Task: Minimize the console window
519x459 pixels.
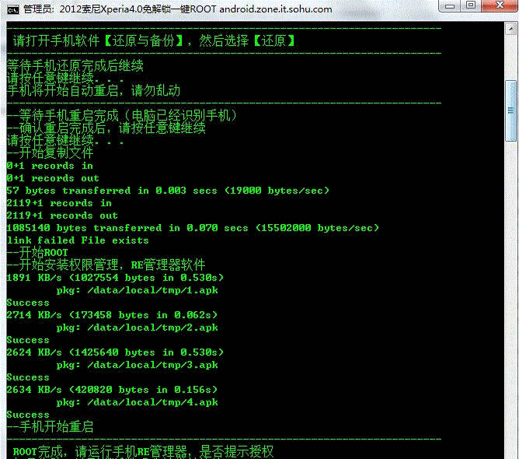Action: coord(450,5)
